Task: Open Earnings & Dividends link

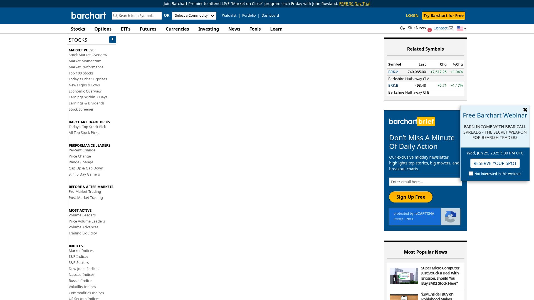Action: coord(86,103)
